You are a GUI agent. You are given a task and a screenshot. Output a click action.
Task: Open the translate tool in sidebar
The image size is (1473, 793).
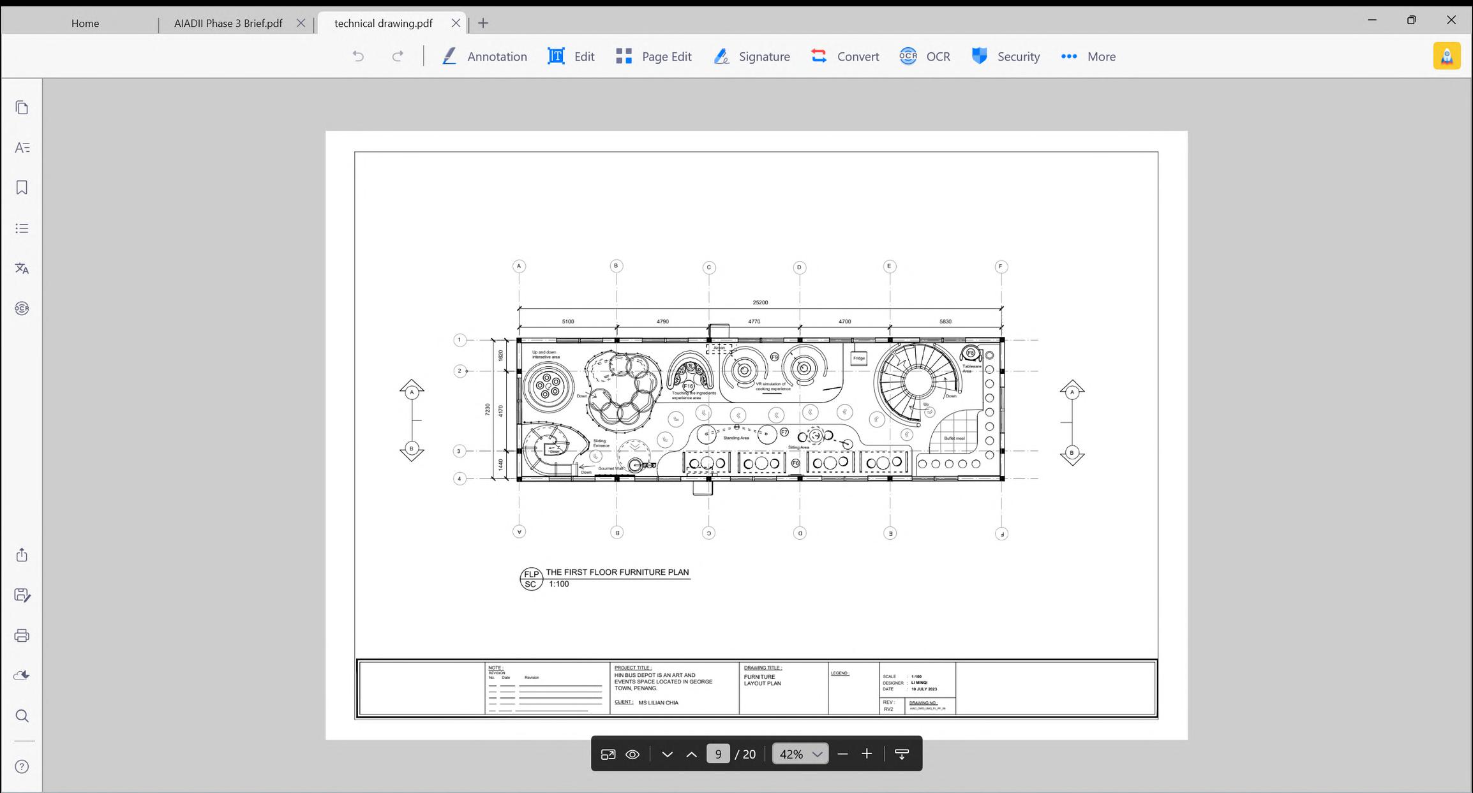click(x=22, y=268)
